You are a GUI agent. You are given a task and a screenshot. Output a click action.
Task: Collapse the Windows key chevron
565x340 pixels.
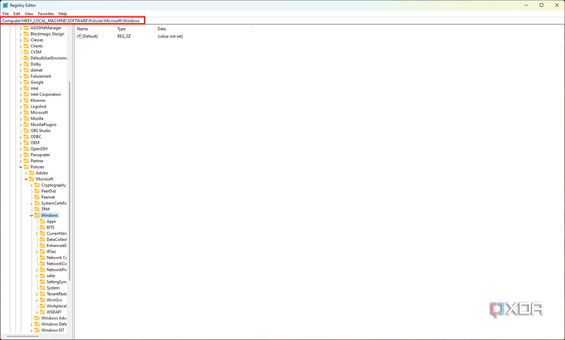click(32, 215)
